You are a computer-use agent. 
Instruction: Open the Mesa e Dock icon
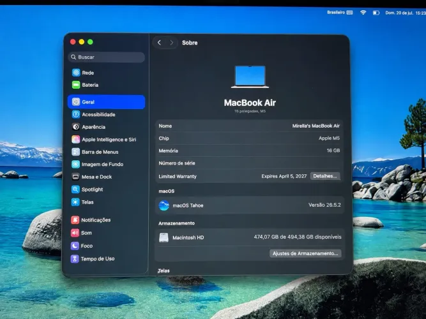(x=75, y=177)
